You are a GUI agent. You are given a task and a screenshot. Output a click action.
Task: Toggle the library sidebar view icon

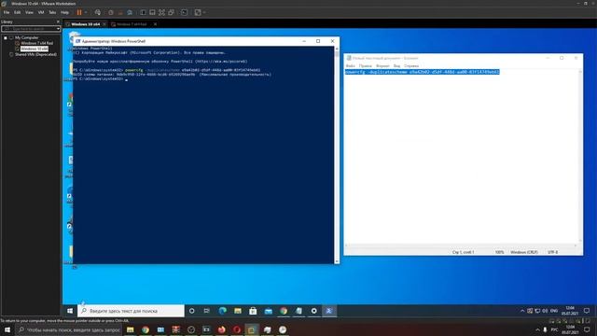143,12
